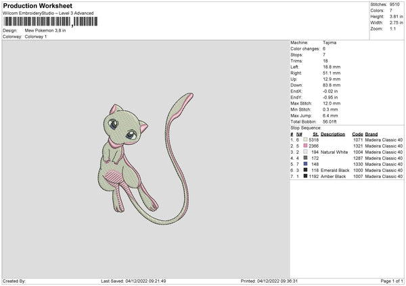Click the color swatch for thread code 1071
The height and width of the screenshot is (286, 406).
coord(306,140)
